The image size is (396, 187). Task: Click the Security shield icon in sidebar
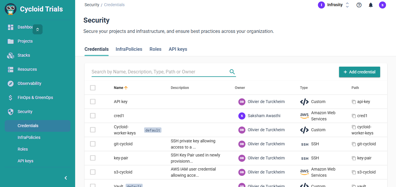pos(11,112)
